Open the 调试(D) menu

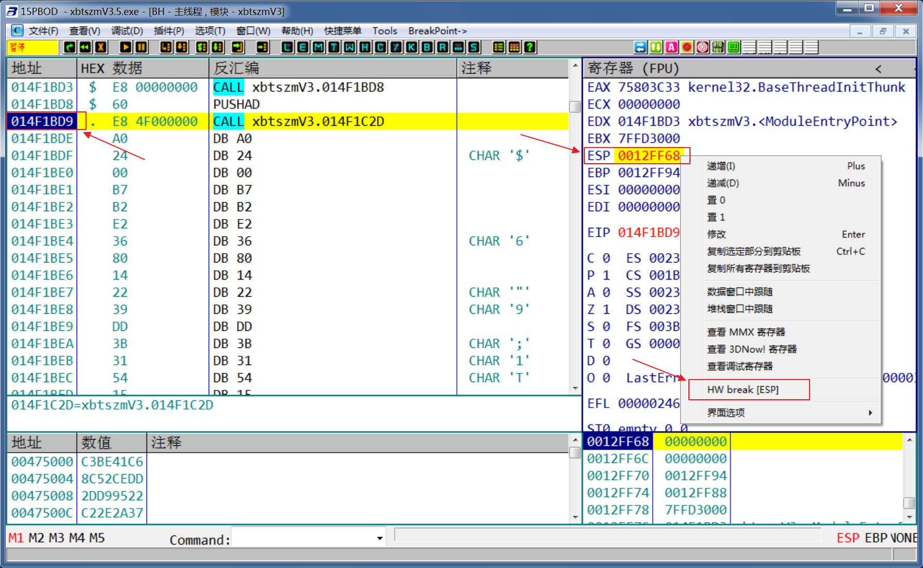point(127,31)
